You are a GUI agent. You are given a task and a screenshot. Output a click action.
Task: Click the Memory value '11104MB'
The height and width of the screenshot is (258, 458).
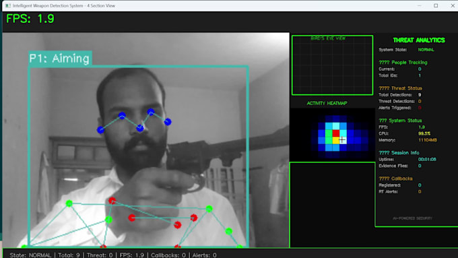tap(427, 140)
